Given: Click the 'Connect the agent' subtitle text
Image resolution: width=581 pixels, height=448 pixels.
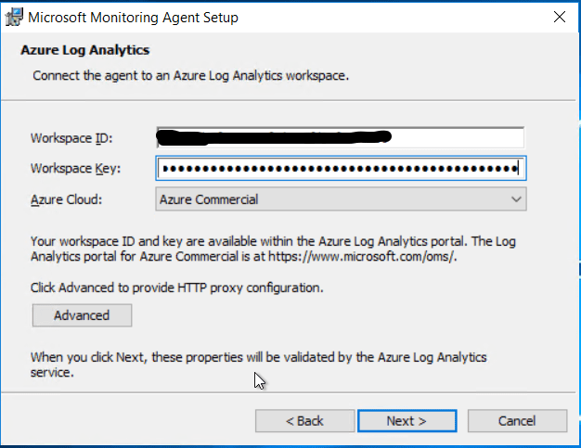Looking at the screenshot, I should (x=190, y=75).
